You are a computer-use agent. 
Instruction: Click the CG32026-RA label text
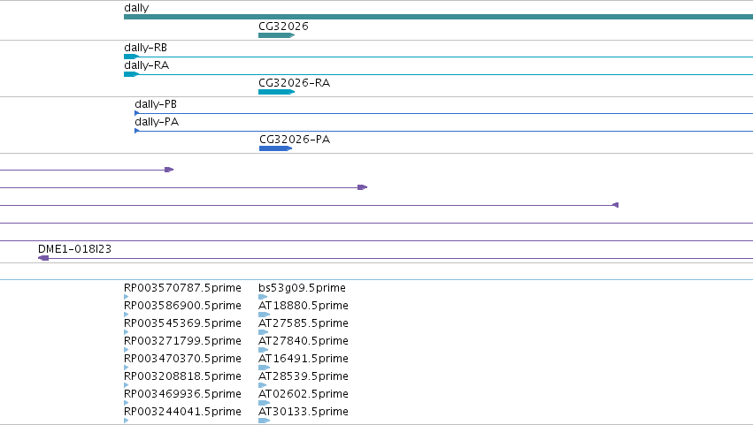coord(295,83)
